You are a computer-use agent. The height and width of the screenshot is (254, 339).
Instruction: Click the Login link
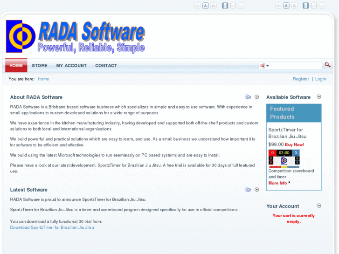(x=320, y=79)
